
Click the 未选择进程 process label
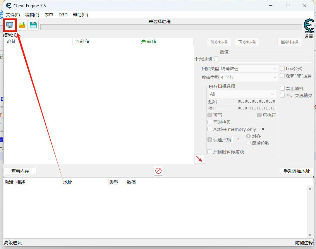click(160, 22)
